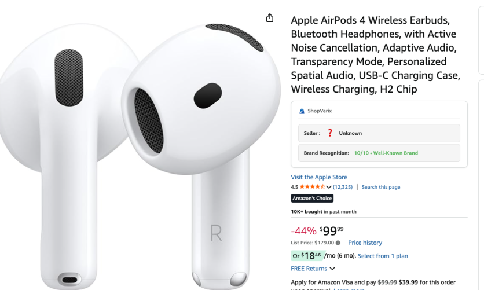Click the List Price info icon
Screen dimensions: 484x290
tap(338, 243)
